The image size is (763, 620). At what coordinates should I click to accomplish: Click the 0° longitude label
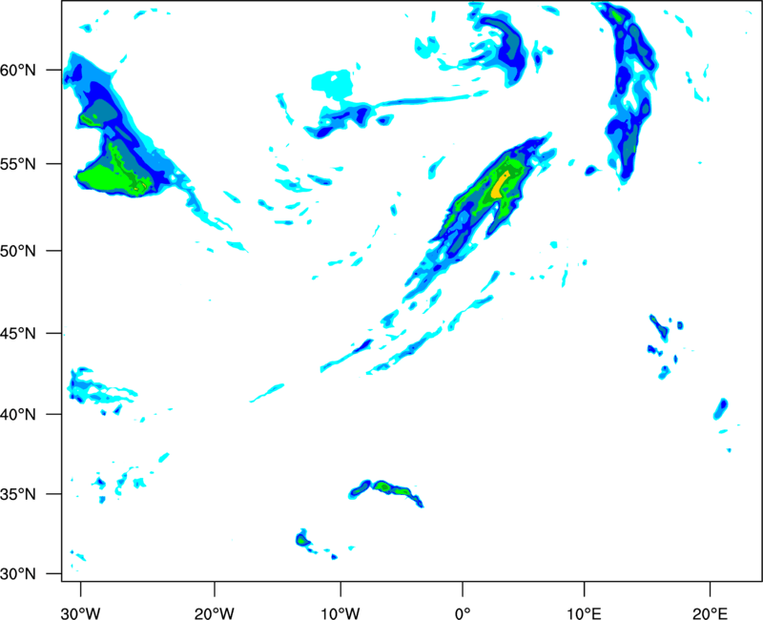[x=463, y=613]
